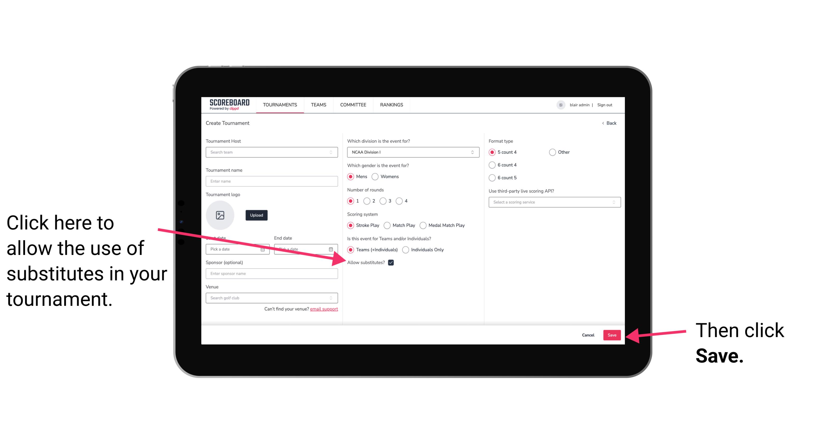
Task: Click the NCAA Division I dropdown arrow
Action: click(x=474, y=152)
